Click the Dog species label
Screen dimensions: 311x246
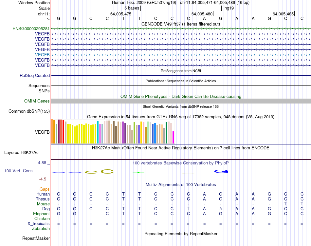46,209
